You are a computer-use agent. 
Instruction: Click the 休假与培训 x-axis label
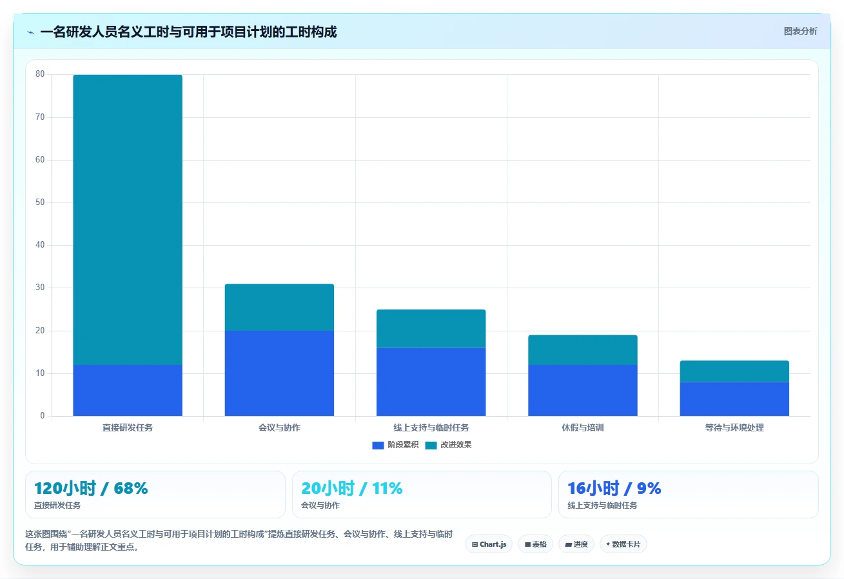[x=583, y=427]
